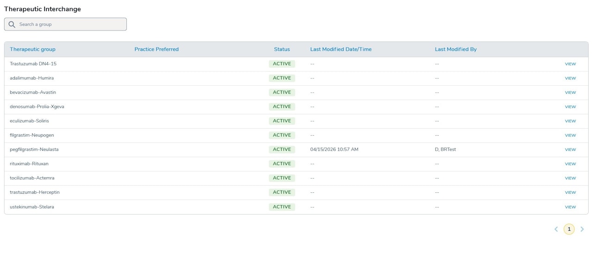View the ustekinumab-Stelara group
Image resolution: width=592 pixels, height=256 pixels.
[570, 207]
